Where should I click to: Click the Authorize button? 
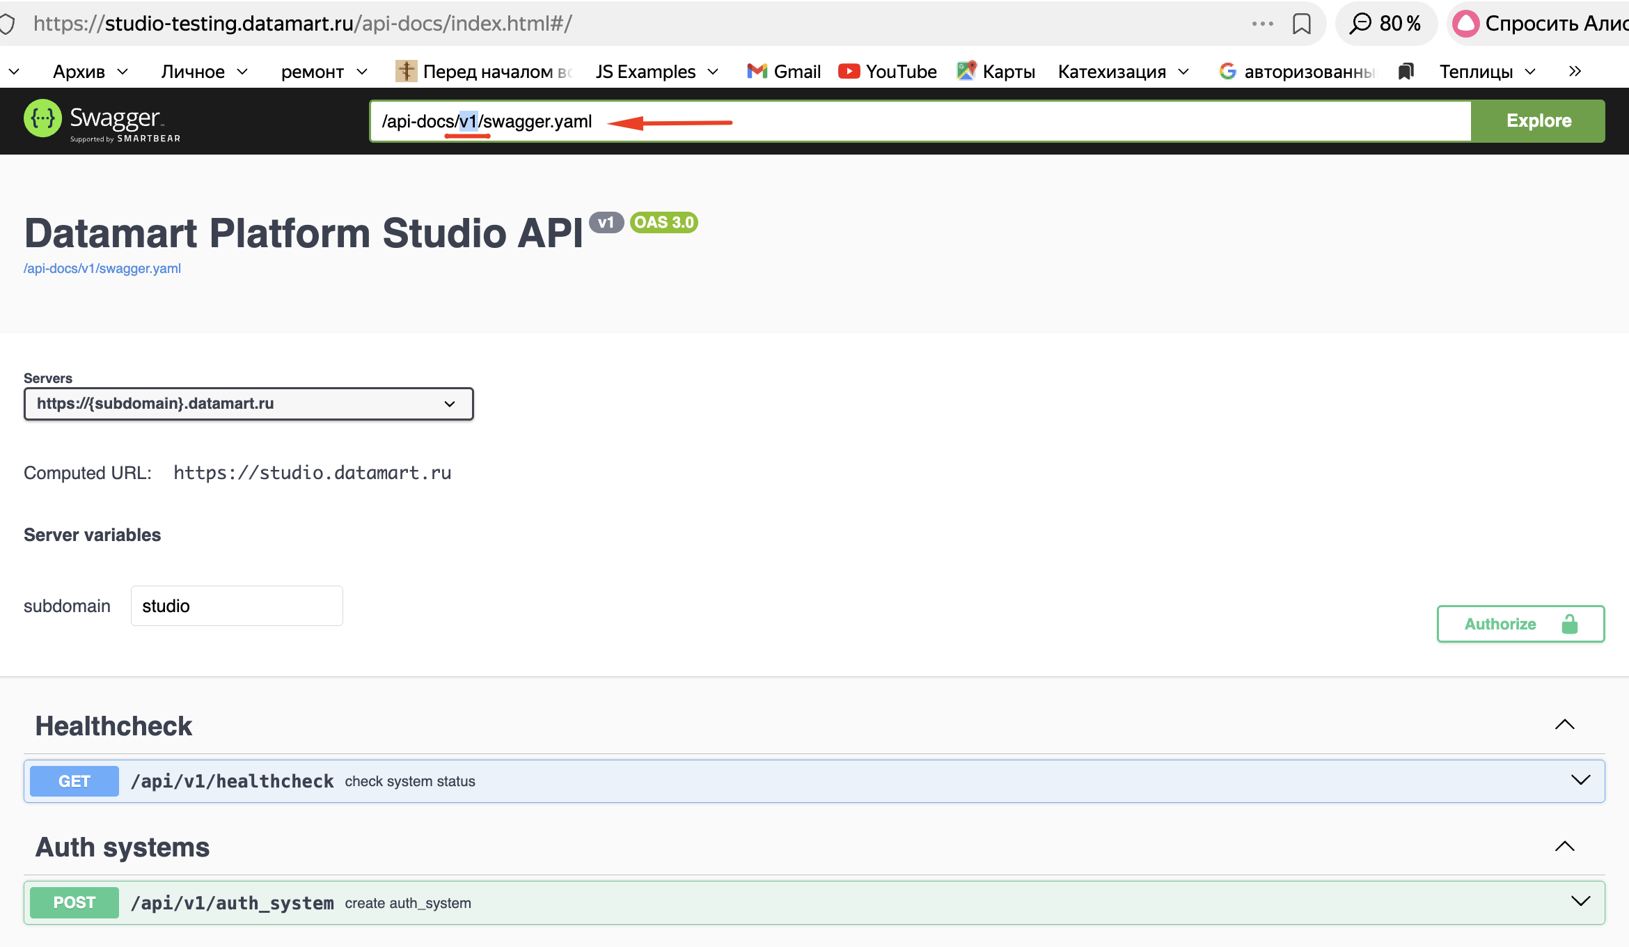pos(1521,624)
